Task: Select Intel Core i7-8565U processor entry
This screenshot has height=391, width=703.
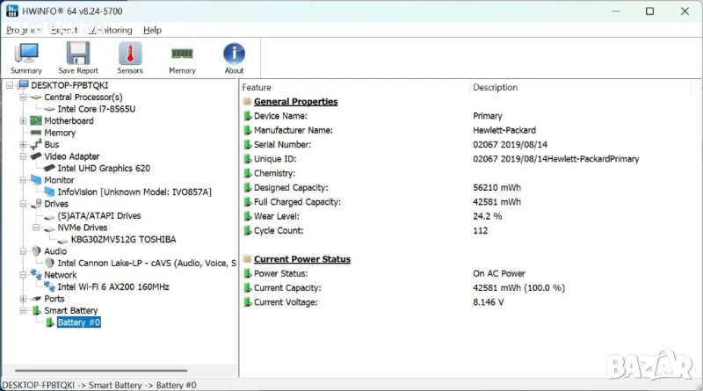Action: coord(96,109)
